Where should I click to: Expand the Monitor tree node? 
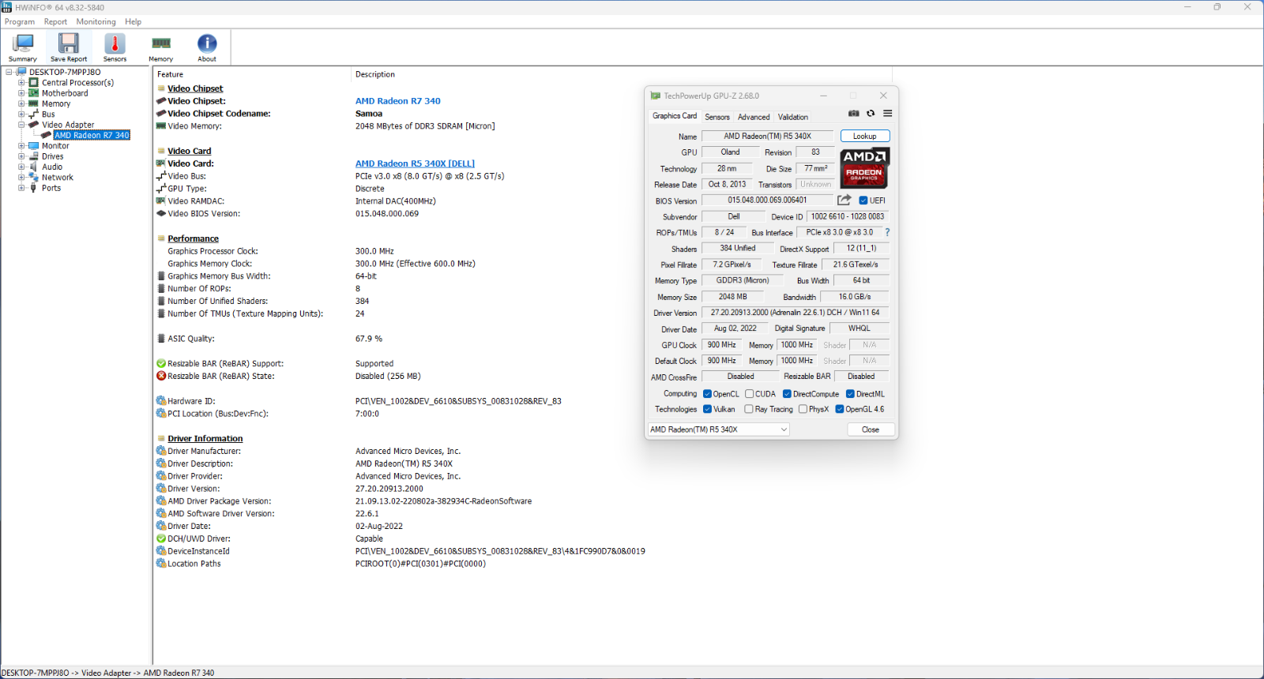[21, 145]
